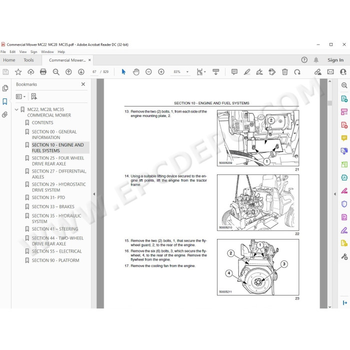Screen dimensions: 350x350
Task: Open the Help menu
Action: tap(61, 52)
